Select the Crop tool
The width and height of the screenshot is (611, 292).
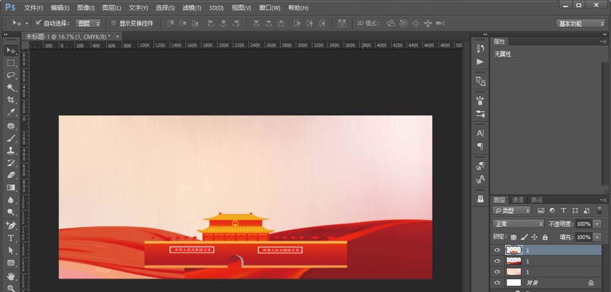point(11,100)
